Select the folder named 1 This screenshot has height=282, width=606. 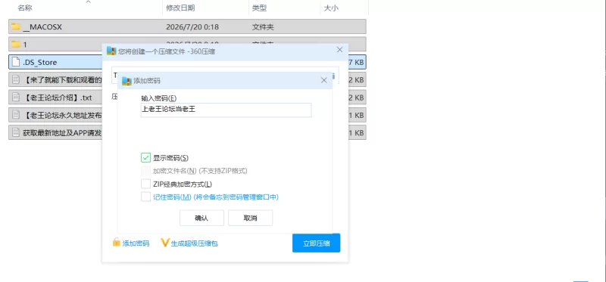[x=187, y=45]
